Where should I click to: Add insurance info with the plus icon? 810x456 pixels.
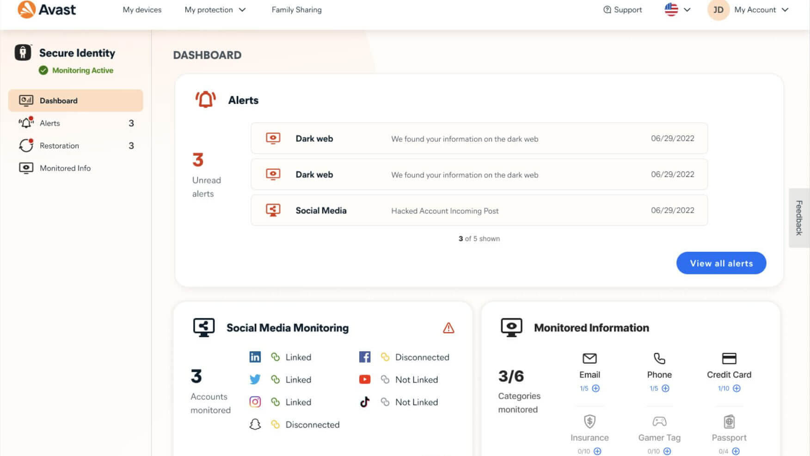pyautogui.click(x=597, y=451)
